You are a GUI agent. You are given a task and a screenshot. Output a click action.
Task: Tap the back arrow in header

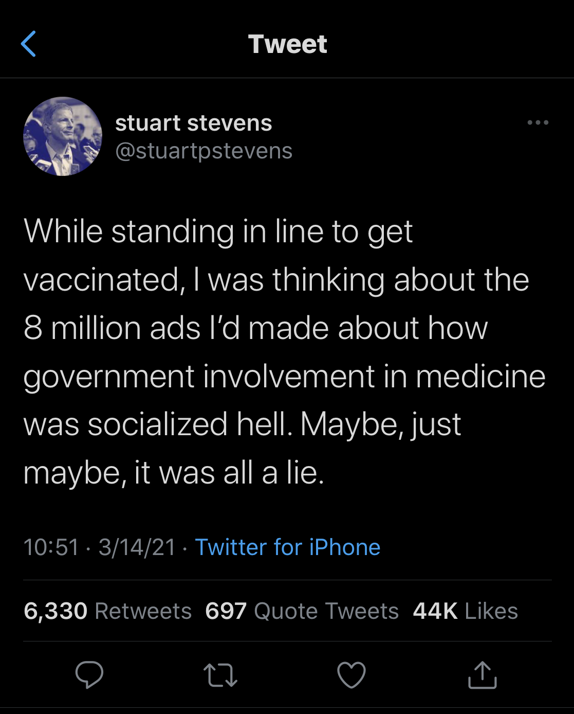(29, 44)
